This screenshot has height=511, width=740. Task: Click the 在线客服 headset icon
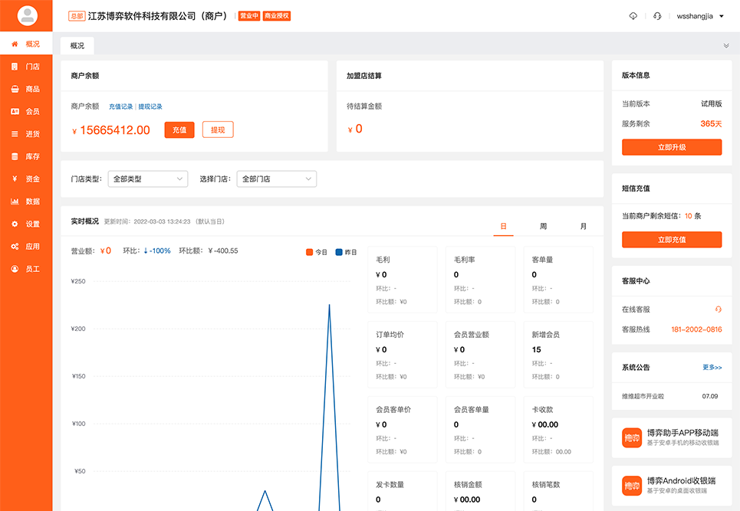point(718,309)
